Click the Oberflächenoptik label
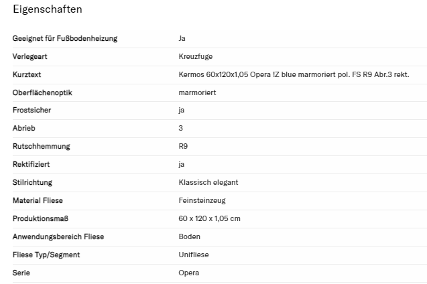This screenshot has width=427, height=284. coord(41,92)
